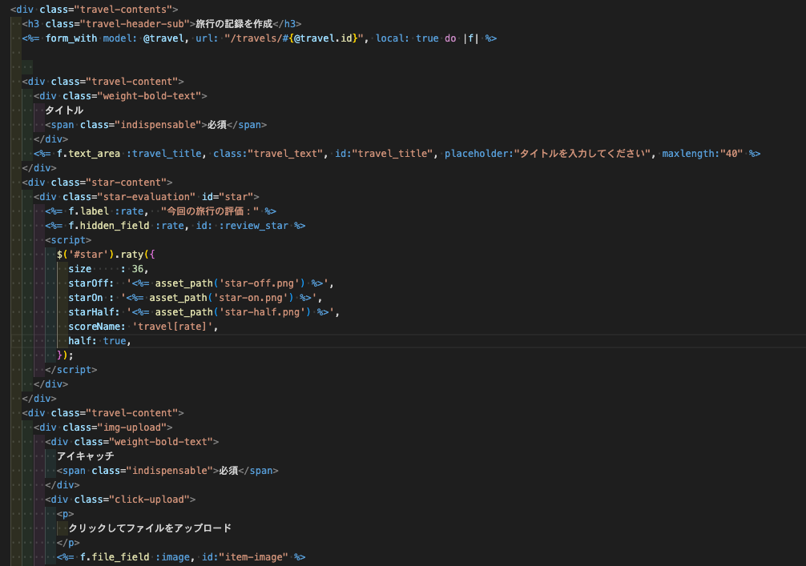Click the タイトル label text
Image resolution: width=806 pixels, height=566 pixels.
click(64, 110)
